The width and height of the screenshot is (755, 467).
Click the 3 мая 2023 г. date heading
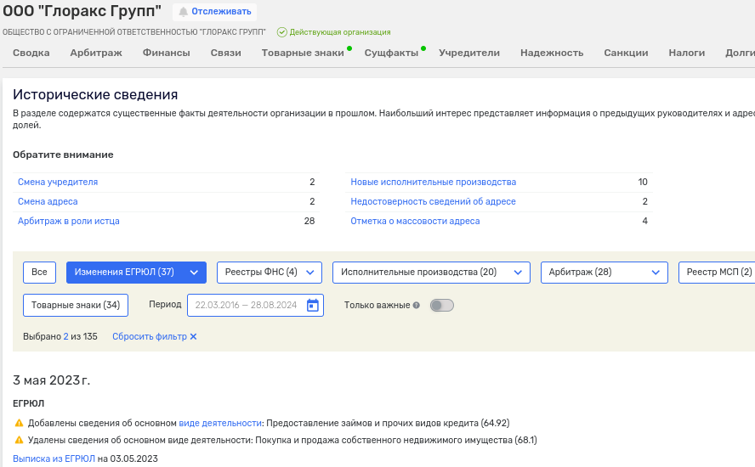click(52, 380)
